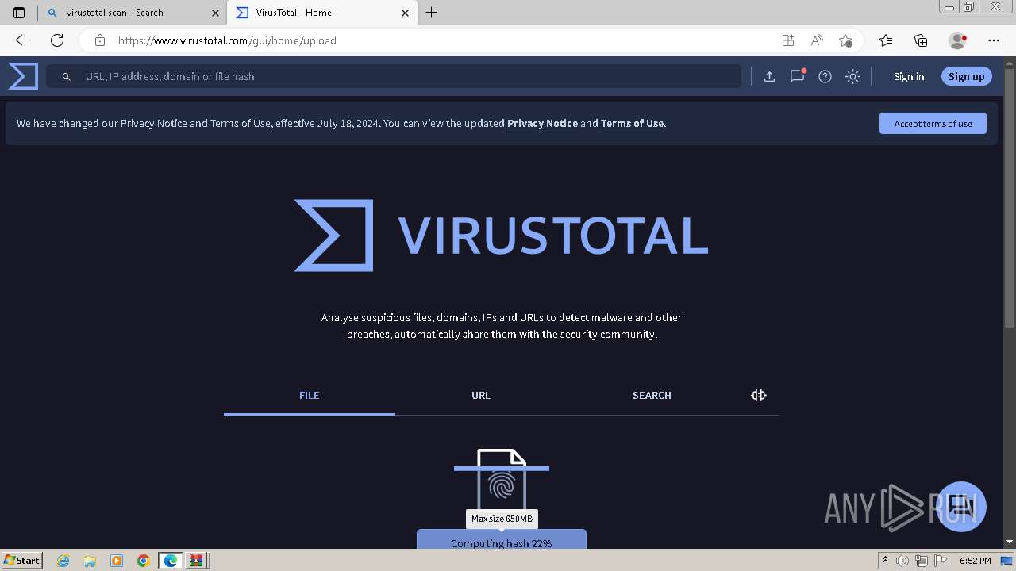The height and width of the screenshot is (571, 1016).
Task: Click Accept terms of use button
Action: [x=933, y=124]
